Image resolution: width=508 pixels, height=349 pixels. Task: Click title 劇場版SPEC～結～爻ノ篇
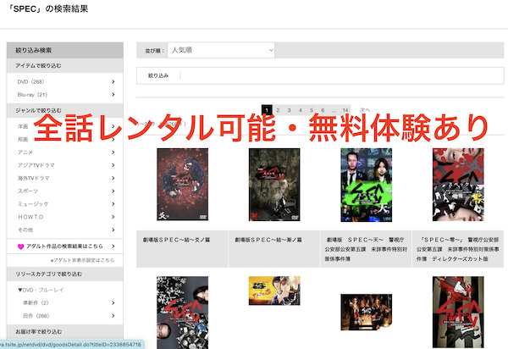click(177, 240)
